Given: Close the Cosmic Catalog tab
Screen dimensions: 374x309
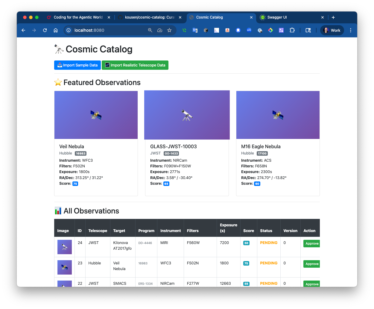Looking at the screenshot, I should (251, 17).
